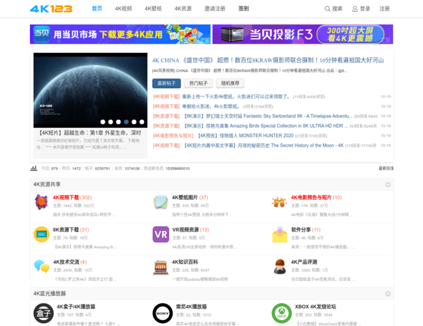Screen dimensions: 423x326
Task: Open the 超越生命 第1章 caption link
Action: 89,133
